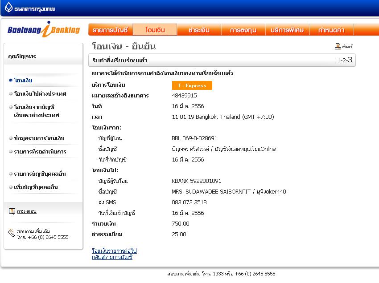Open โอนเงินไปต่างประเทศ in the sidebar
This screenshot has width=379, height=283.
pyautogui.click(x=40, y=93)
